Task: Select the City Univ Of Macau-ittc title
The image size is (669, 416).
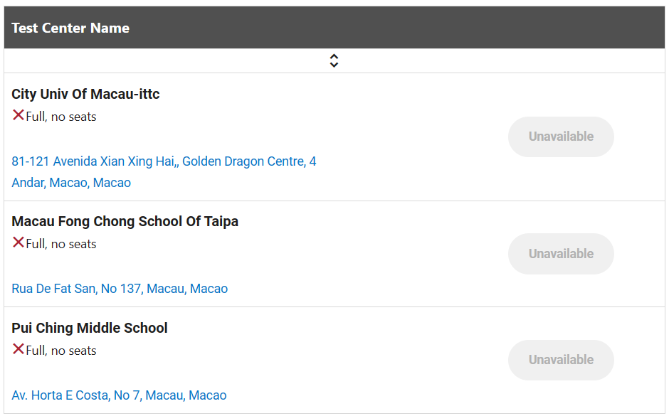Action: click(85, 94)
